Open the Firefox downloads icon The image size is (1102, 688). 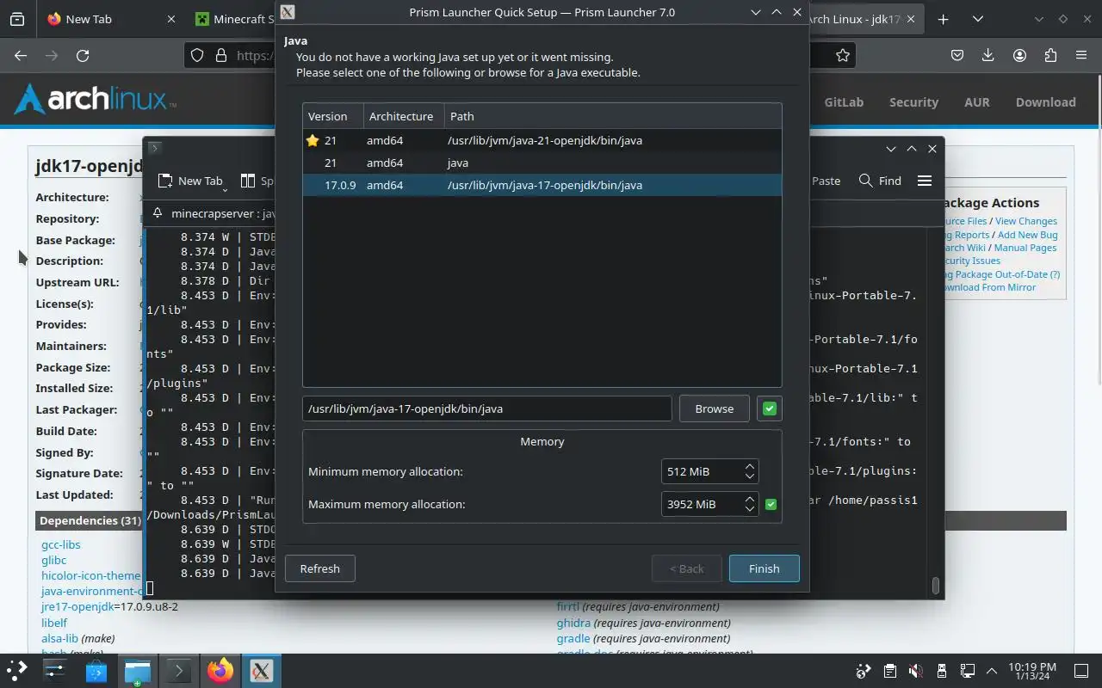pyautogui.click(x=988, y=55)
